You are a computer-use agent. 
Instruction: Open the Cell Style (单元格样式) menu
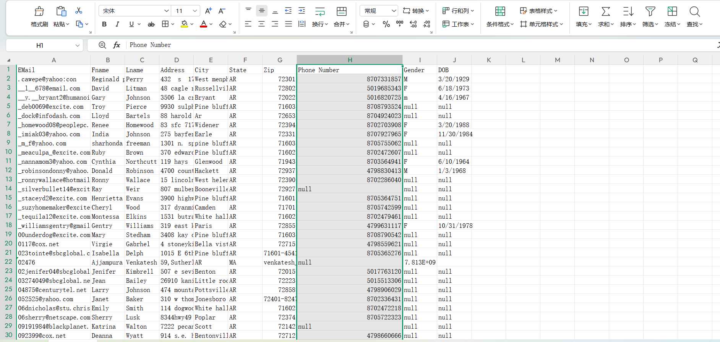click(542, 24)
